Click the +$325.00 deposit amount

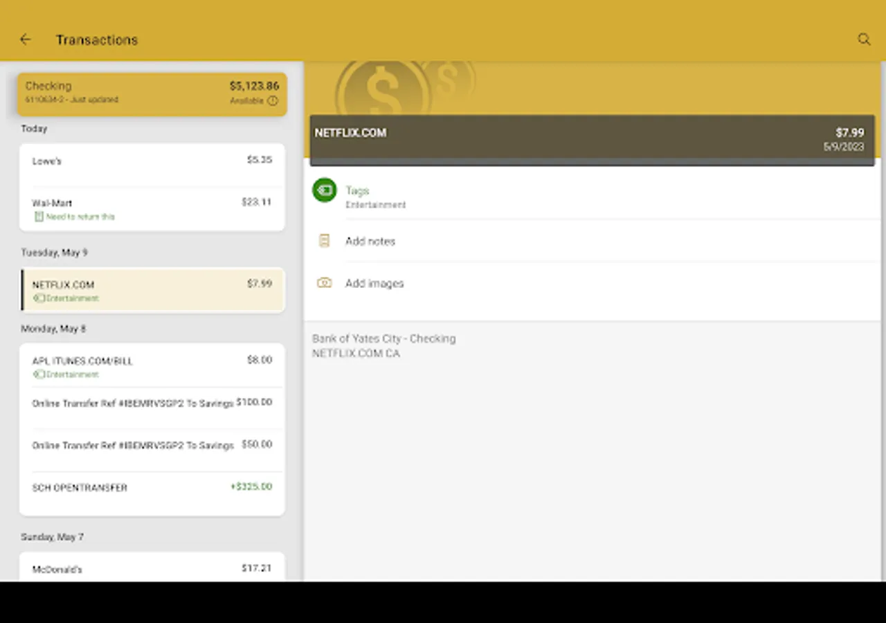coord(251,487)
